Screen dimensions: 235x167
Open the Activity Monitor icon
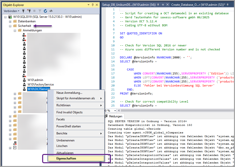51,11
